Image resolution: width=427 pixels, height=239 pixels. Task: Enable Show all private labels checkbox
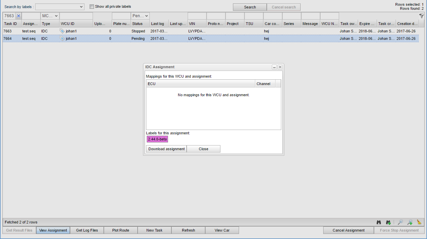(x=92, y=7)
